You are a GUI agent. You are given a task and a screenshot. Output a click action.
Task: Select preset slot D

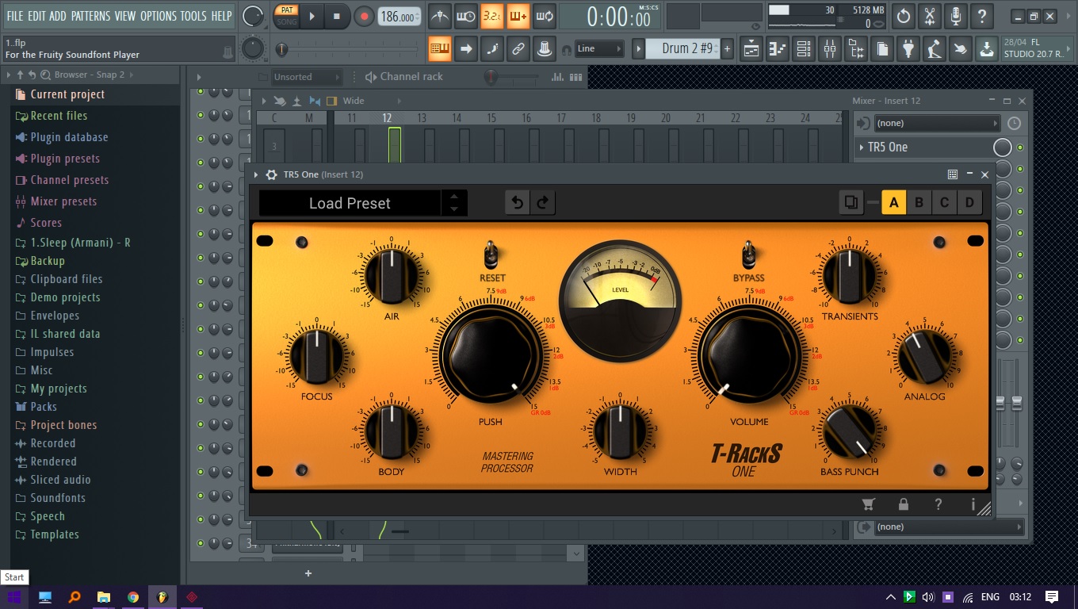click(x=969, y=203)
